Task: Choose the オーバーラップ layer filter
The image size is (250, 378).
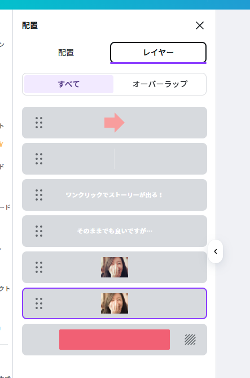Action: [x=160, y=84]
